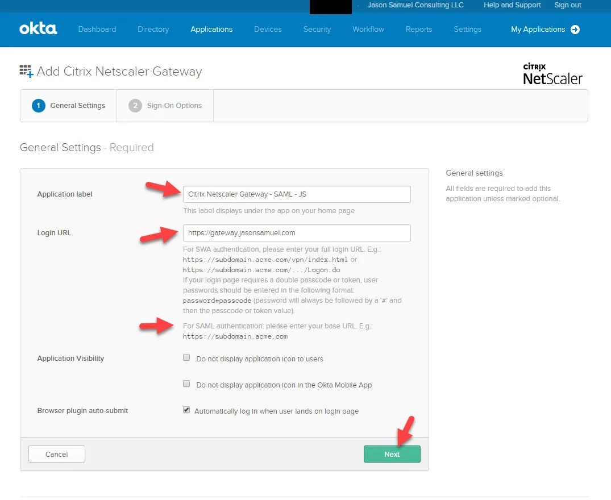Open the Settings menu

tap(467, 29)
